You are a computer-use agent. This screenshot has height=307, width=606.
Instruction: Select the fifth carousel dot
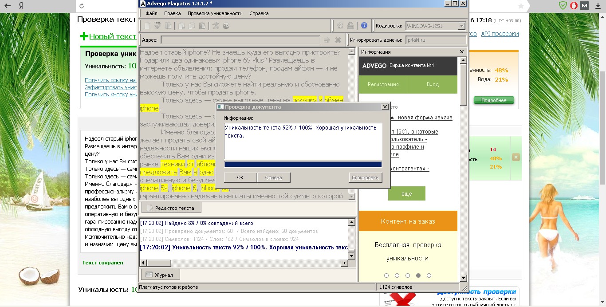(429, 276)
